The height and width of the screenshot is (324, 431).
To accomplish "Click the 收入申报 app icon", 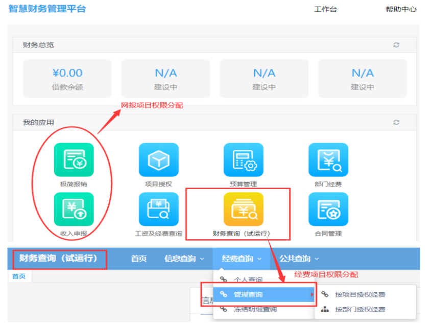I will click(x=74, y=209).
